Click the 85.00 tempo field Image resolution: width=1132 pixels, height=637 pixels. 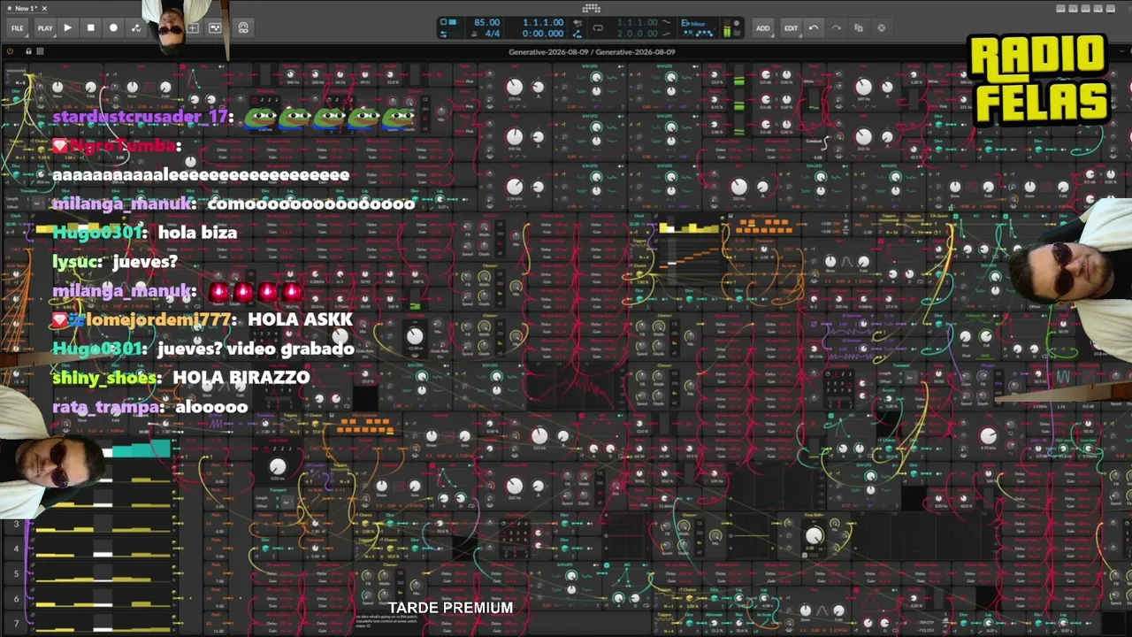(x=486, y=22)
